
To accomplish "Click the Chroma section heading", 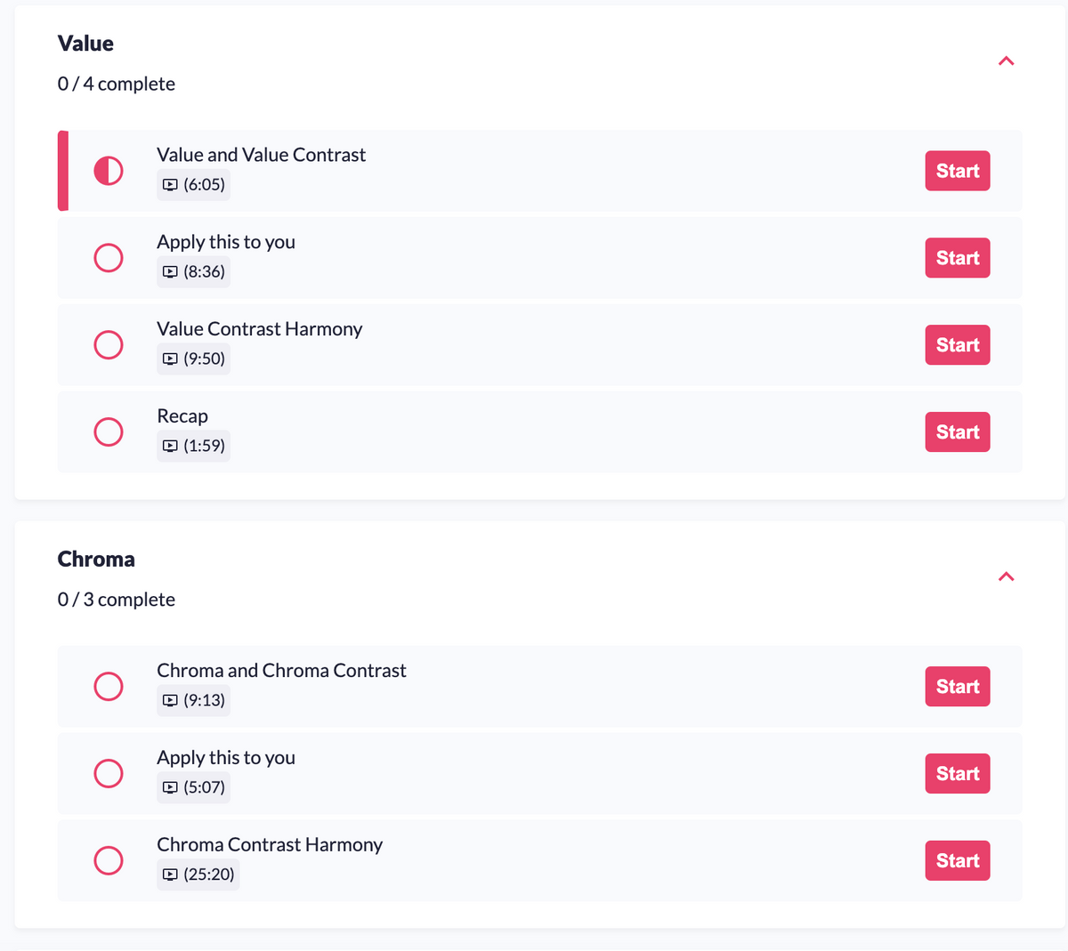I will [x=96, y=560].
